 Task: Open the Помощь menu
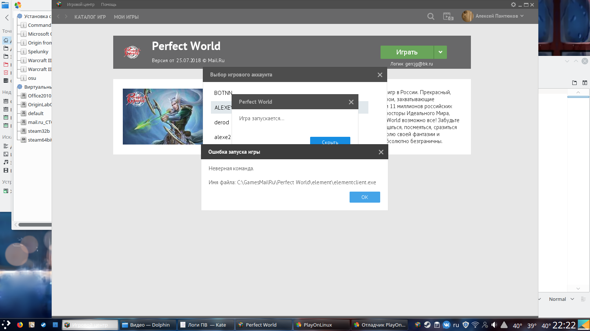tap(108, 4)
